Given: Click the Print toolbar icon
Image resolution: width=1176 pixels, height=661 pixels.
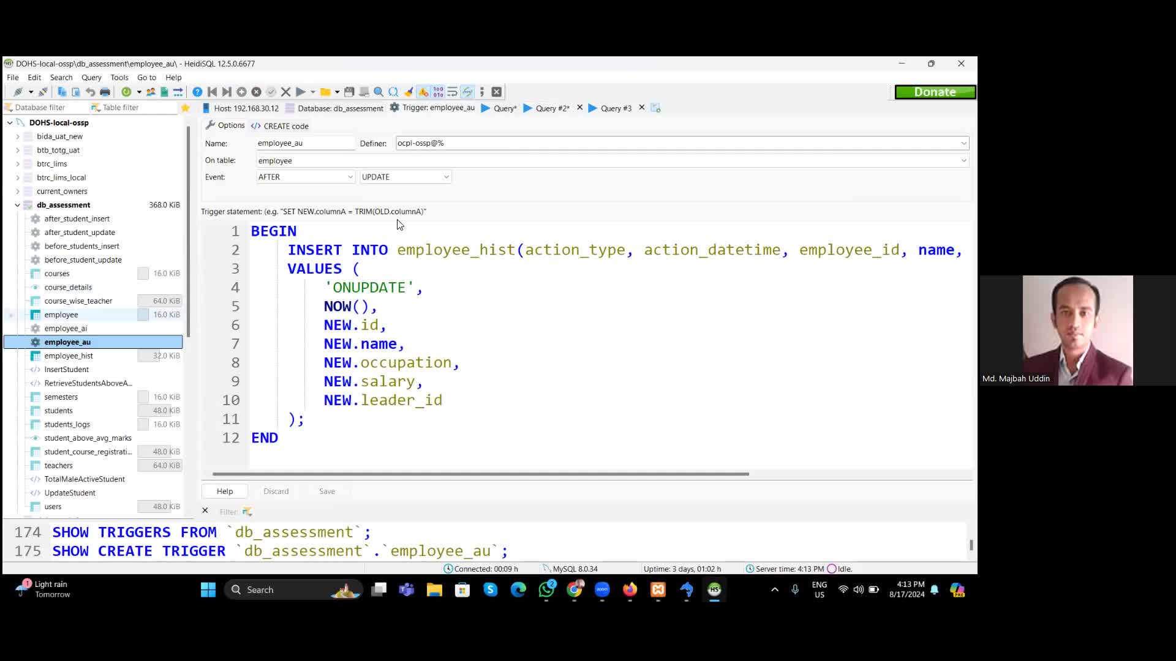Looking at the screenshot, I should click(104, 92).
